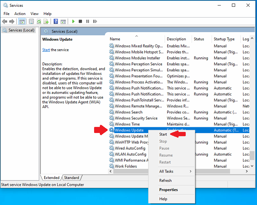Switch to the Standard tab
Image resolution: width=257 pixels, height=205 pixels.
click(72, 178)
